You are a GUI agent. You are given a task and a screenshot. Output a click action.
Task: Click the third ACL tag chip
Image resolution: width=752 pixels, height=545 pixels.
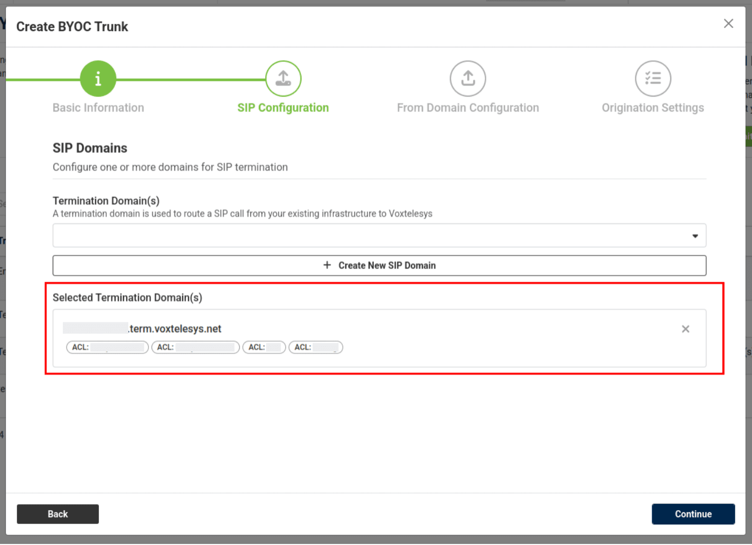point(264,347)
